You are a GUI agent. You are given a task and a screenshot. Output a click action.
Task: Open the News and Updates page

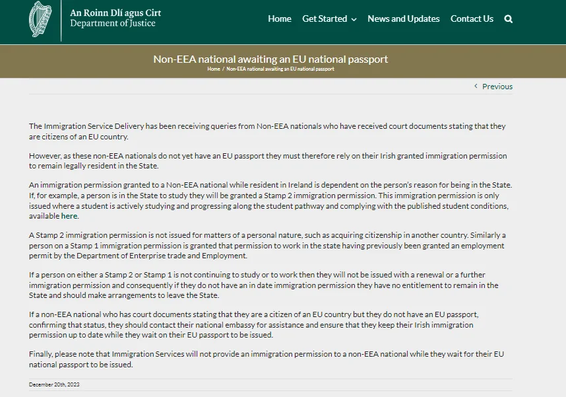click(403, 19)
